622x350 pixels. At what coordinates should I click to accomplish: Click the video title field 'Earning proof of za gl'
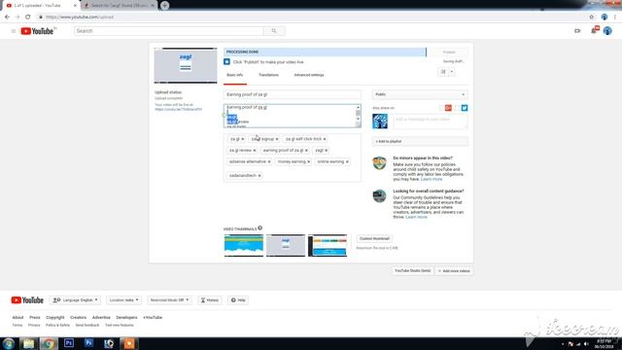[x=293, y=94]
